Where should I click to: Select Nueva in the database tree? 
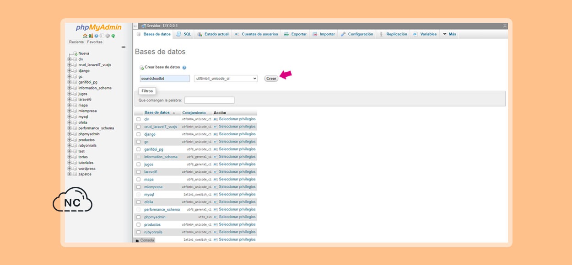84,53
